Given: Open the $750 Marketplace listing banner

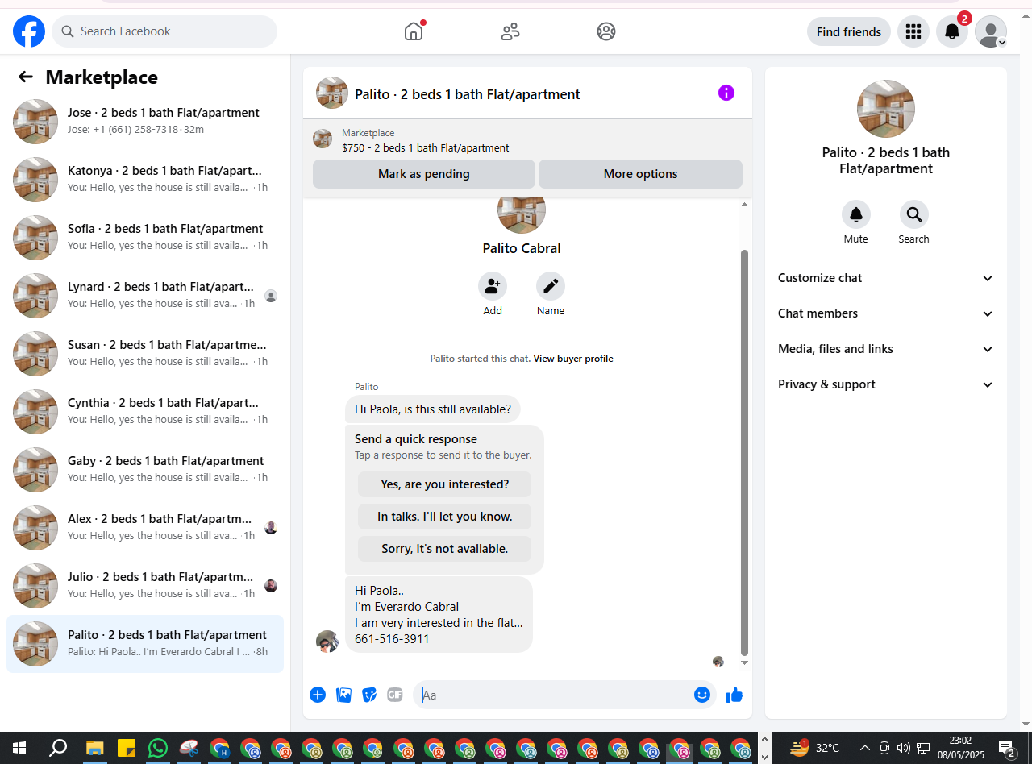Looking at the screenshot, I should (527, 139).
